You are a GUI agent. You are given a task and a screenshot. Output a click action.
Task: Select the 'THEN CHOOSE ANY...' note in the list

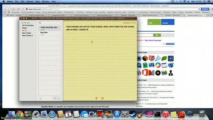tap(50, 28)
